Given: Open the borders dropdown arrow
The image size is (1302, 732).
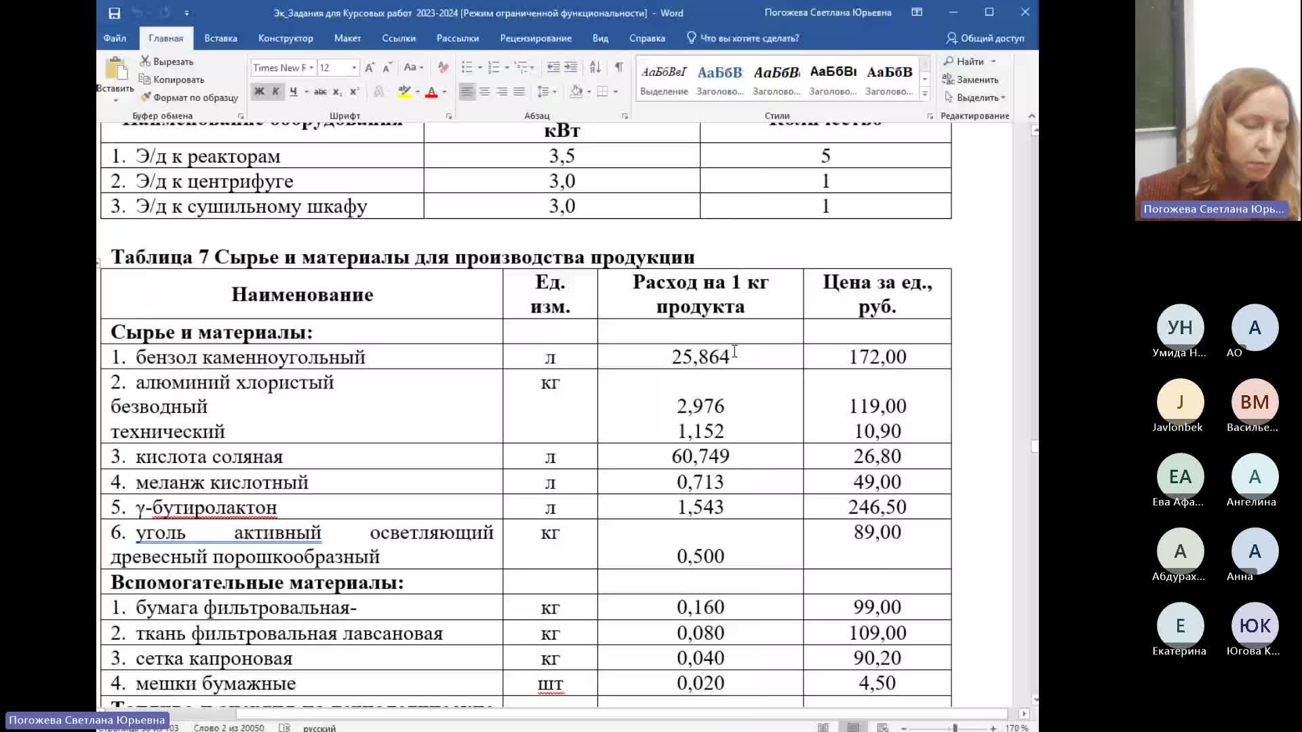Looking at the screenshot, I should [x=616, y=91].
